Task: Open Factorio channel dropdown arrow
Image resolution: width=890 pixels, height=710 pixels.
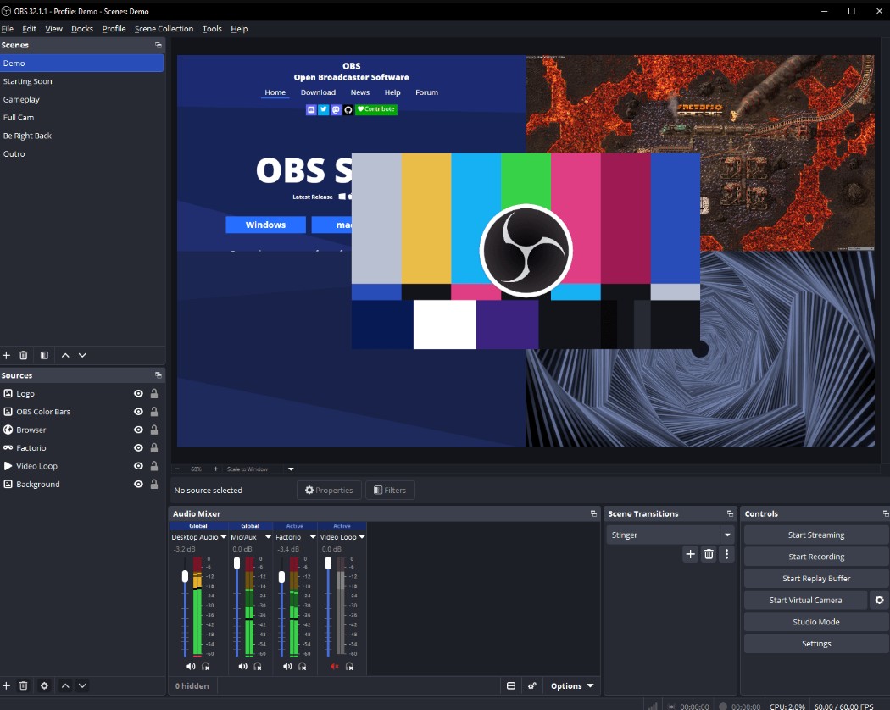Action: 313,537
